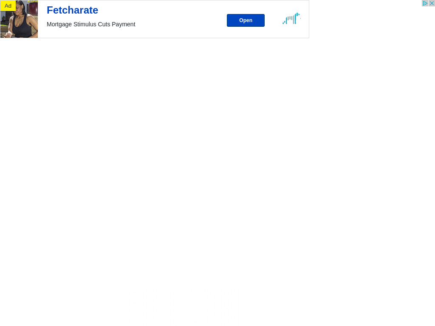Click the teal Fetcharate logo graphic

(291, 19)
